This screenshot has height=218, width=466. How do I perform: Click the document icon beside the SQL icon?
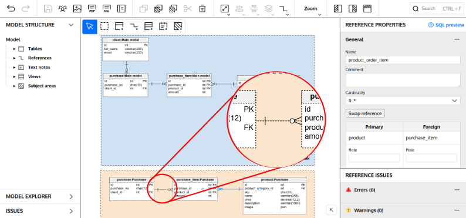tap(121, 9)
